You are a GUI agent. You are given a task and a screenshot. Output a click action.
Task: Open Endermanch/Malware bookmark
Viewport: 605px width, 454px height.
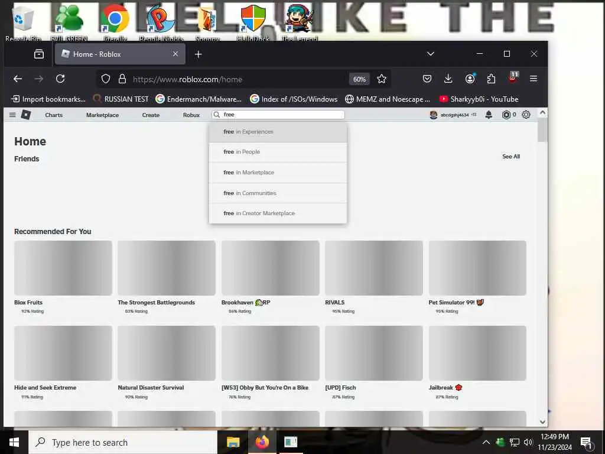tap(199, 99)
